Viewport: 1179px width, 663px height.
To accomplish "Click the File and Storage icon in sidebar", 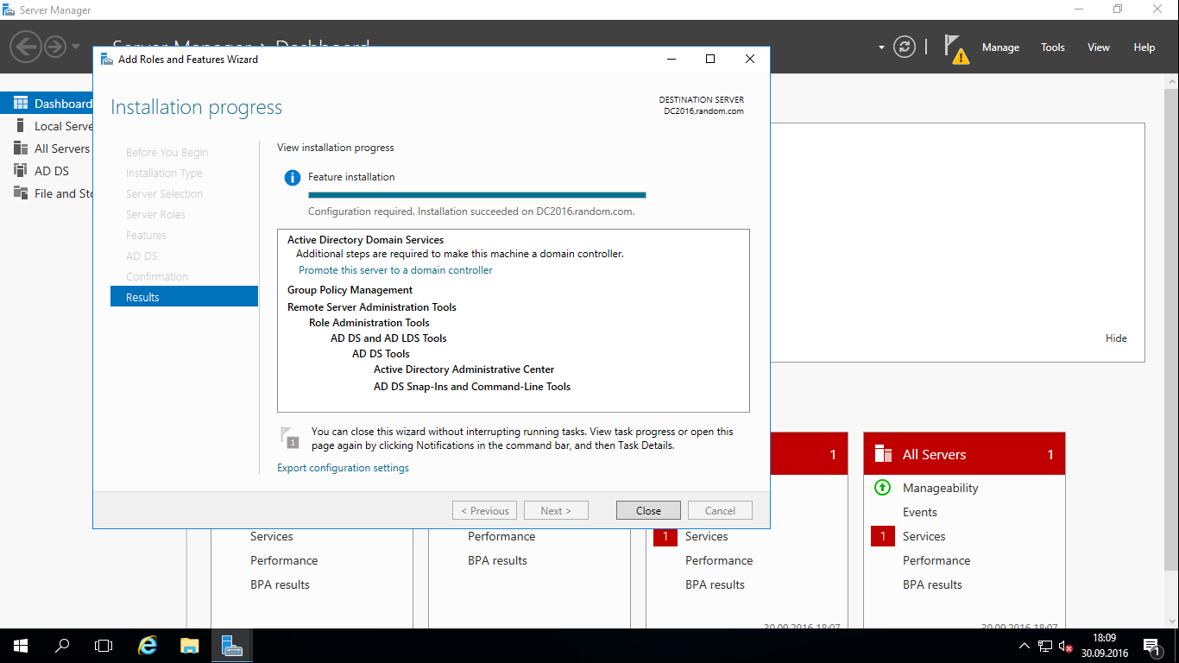I will 21,193.
